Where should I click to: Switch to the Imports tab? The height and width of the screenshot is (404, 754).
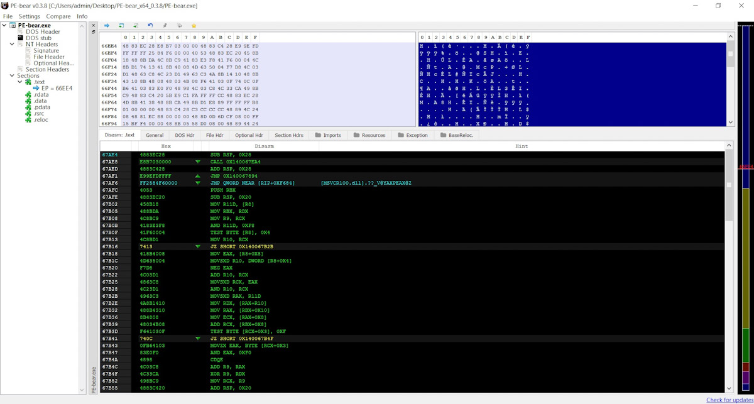coord(328,135)
